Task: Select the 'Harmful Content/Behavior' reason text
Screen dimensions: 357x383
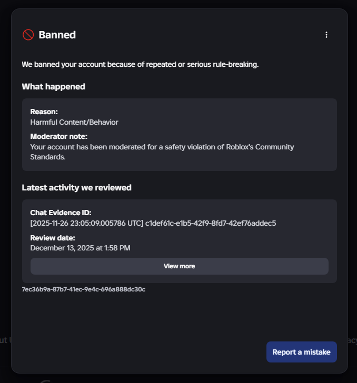Action: 74,122
